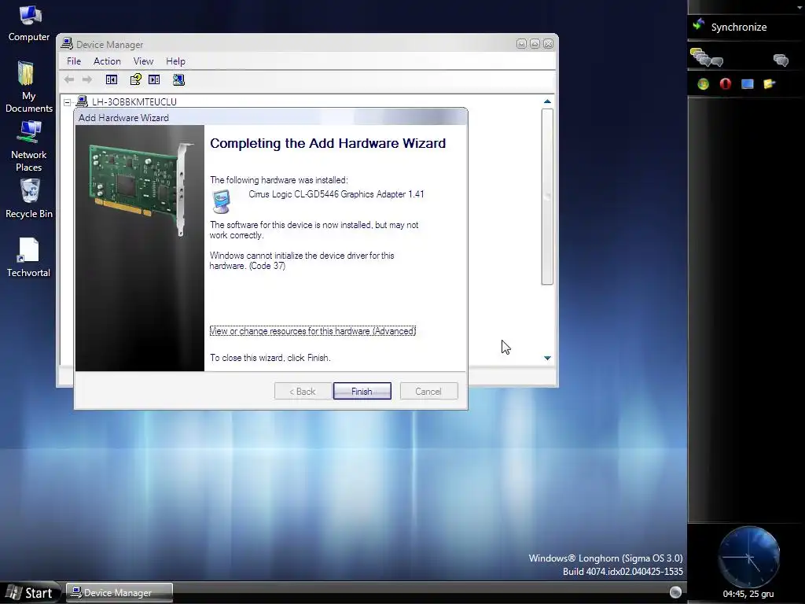The width and height of the screenshot is (805, 604).
Task: Toggle the action pane toolbar icon
Action: [154, 79]
